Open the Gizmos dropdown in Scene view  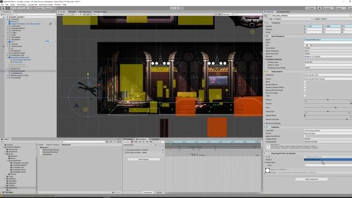[x=227, y=14]
